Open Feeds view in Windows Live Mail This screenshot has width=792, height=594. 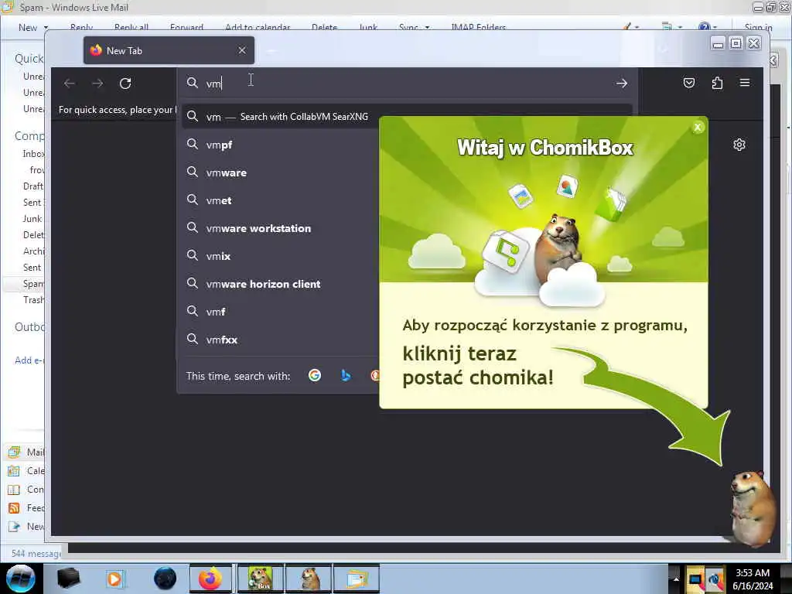tap(26, 507)
